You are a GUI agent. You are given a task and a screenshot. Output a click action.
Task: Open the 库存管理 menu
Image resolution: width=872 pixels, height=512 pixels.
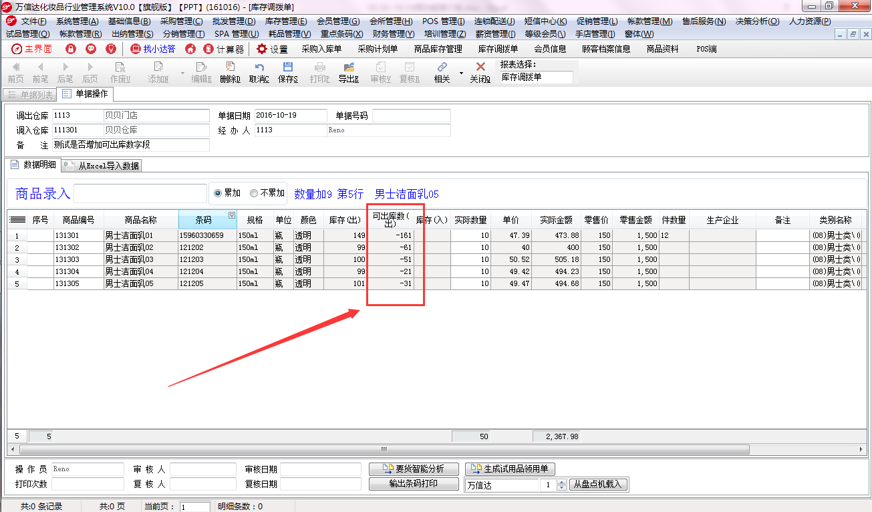pyautogui.click(x=286, y=21)
